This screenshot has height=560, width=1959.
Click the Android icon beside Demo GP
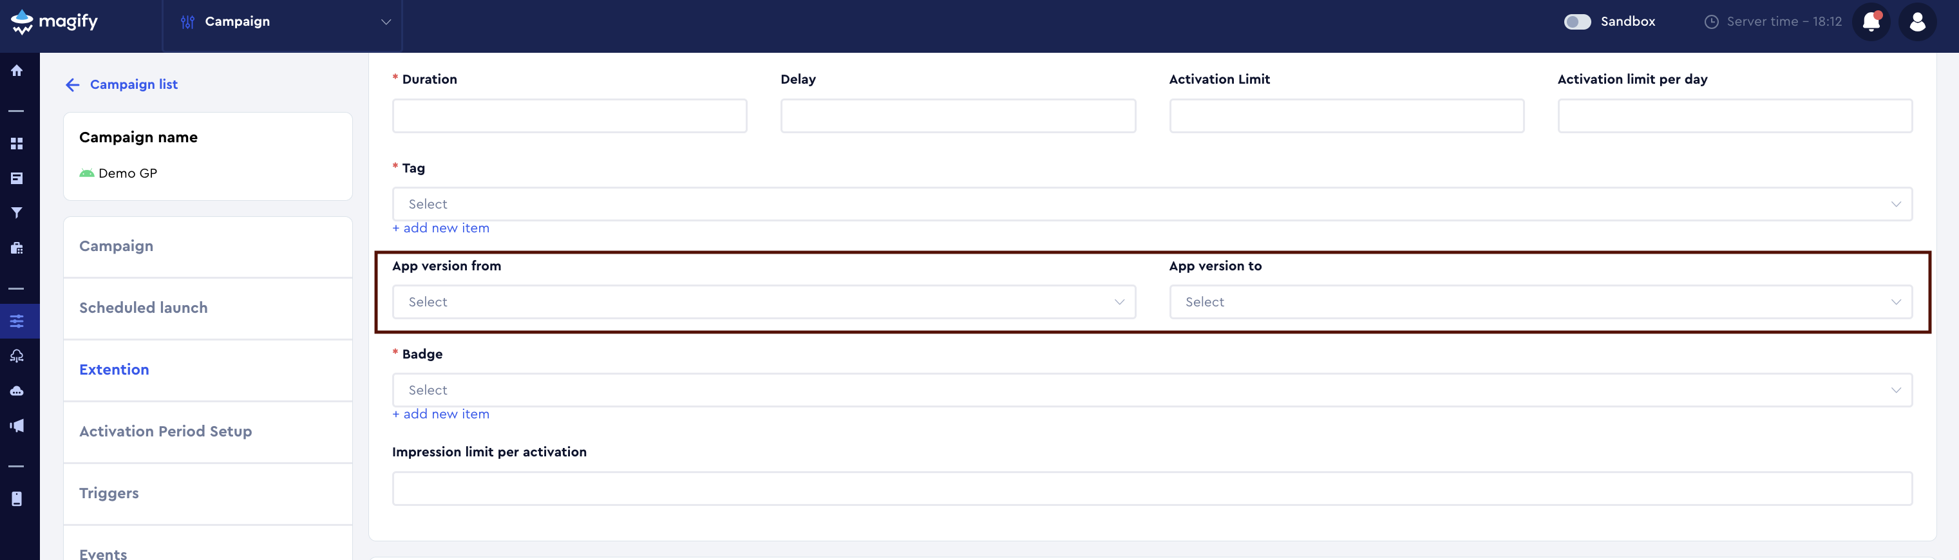[87, 173]
